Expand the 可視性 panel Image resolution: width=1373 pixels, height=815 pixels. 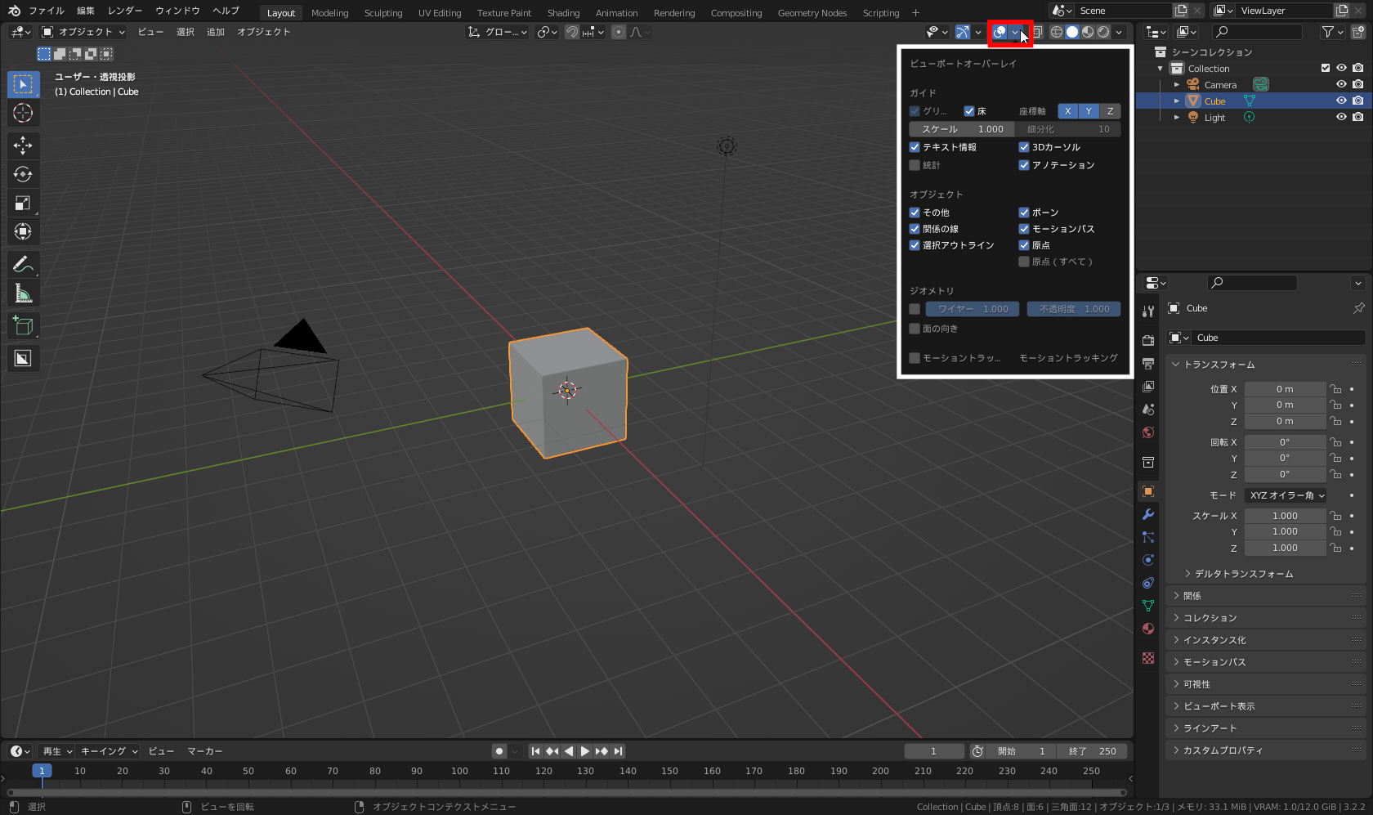[x=1196, y=684]
